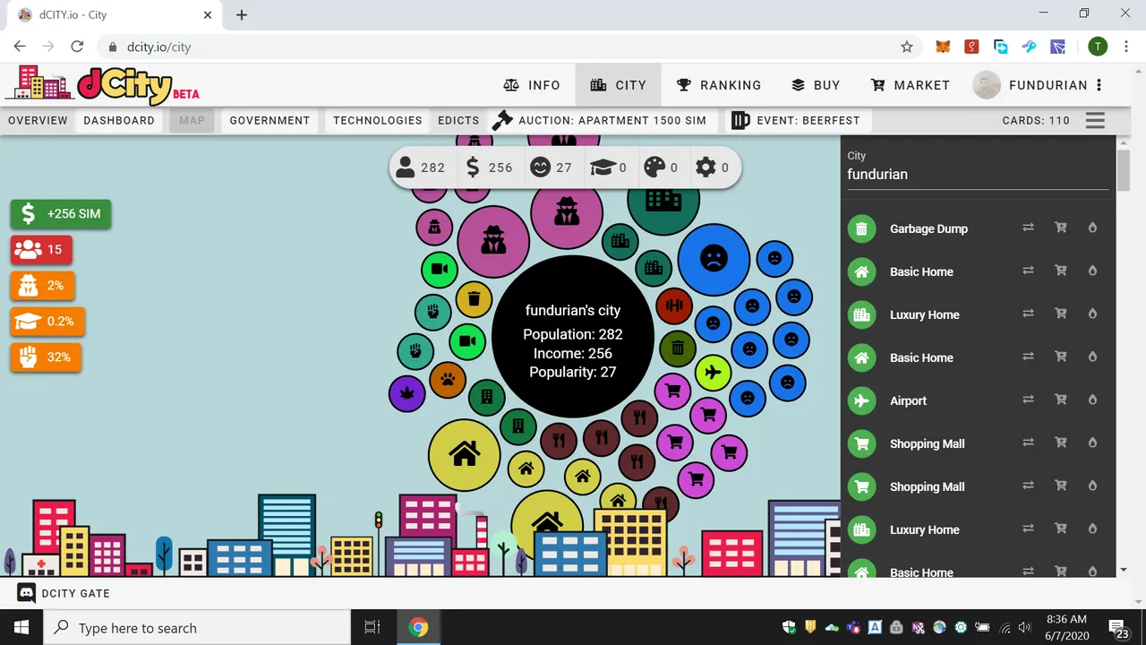Click the orange 2% badge
This screenshot has width=1146, height=645.
tap(43, 286)
